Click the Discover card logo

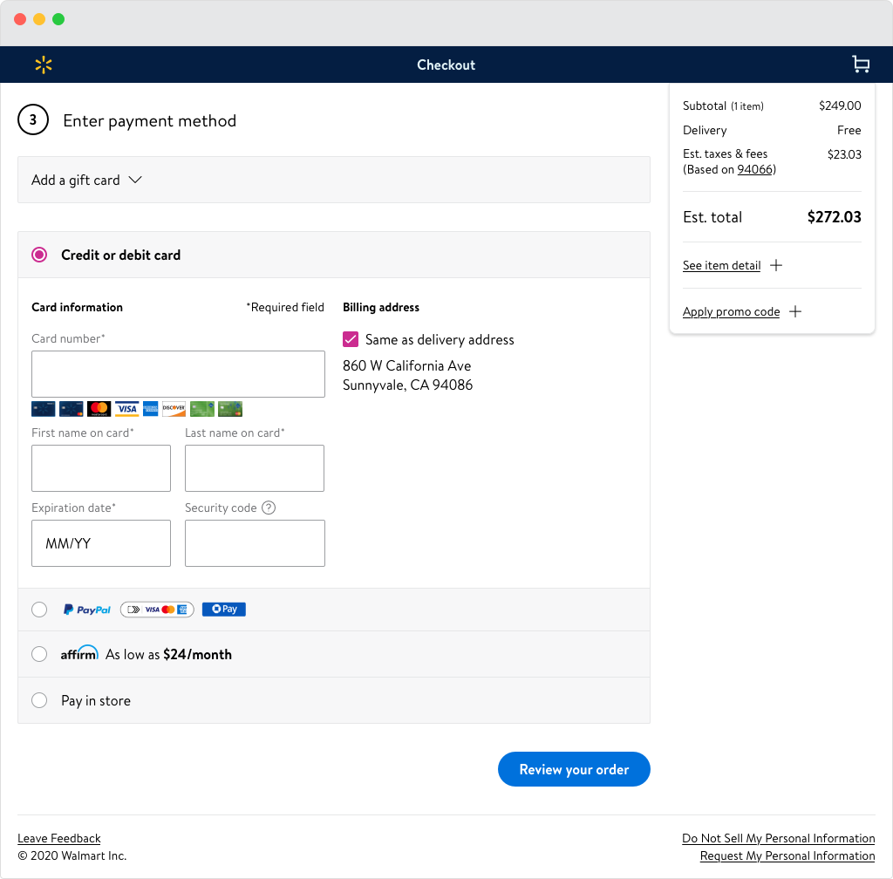click(174, 409)
